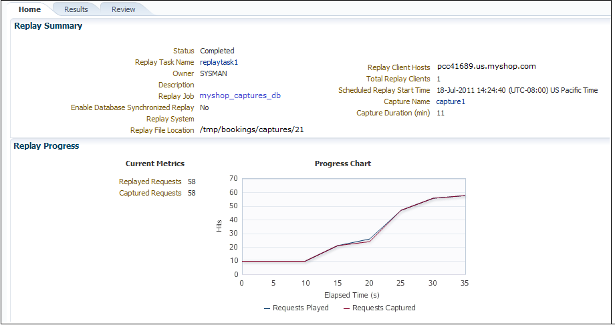Switch to the Home tab

click(29, 9)
